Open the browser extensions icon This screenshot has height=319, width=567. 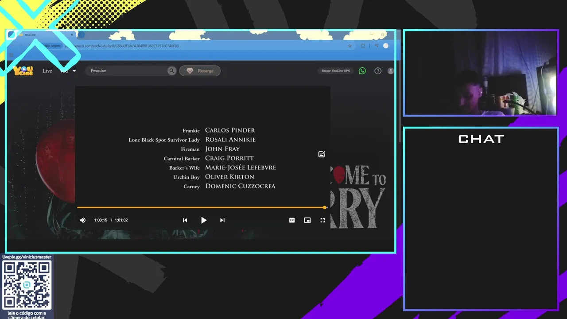[x=363, y=46]
